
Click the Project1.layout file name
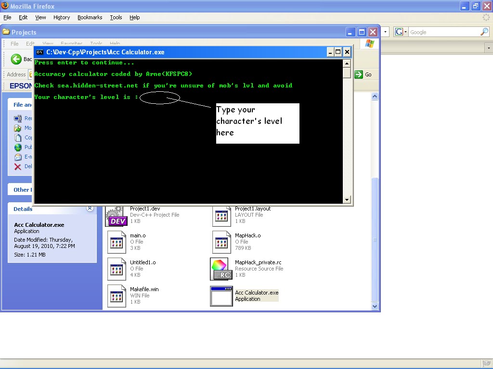pos(253,209)
